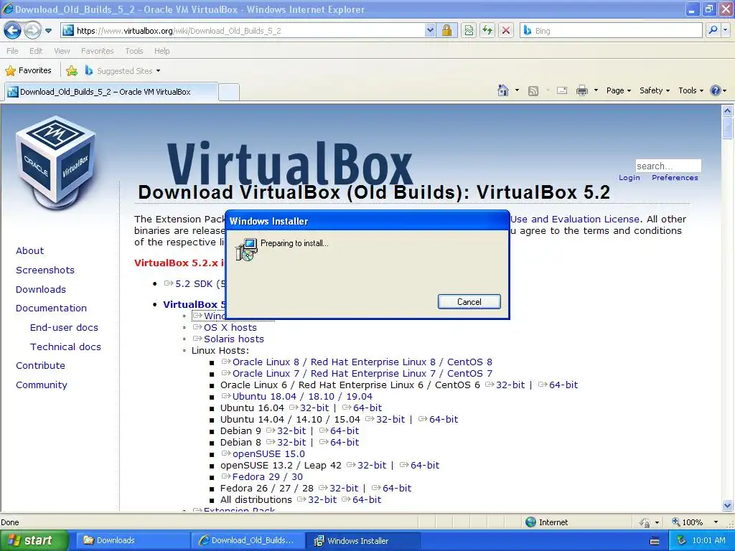Expand the Home button dropdown arrow
The height and width of the screenshot is (551, 735).
click(517, 90)
